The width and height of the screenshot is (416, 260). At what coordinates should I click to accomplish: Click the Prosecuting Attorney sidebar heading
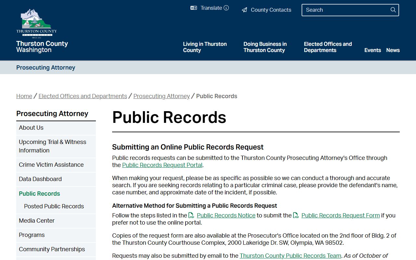tap(52, 113)
